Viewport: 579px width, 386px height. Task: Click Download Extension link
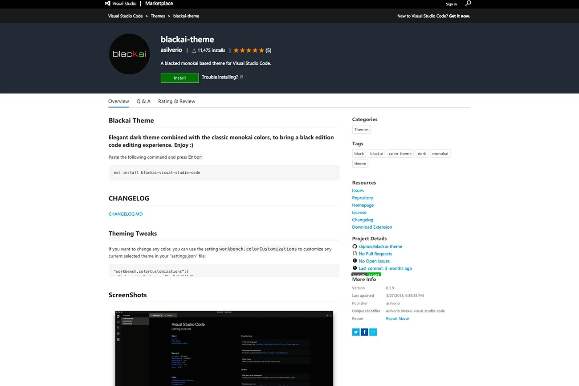point(372,227)
